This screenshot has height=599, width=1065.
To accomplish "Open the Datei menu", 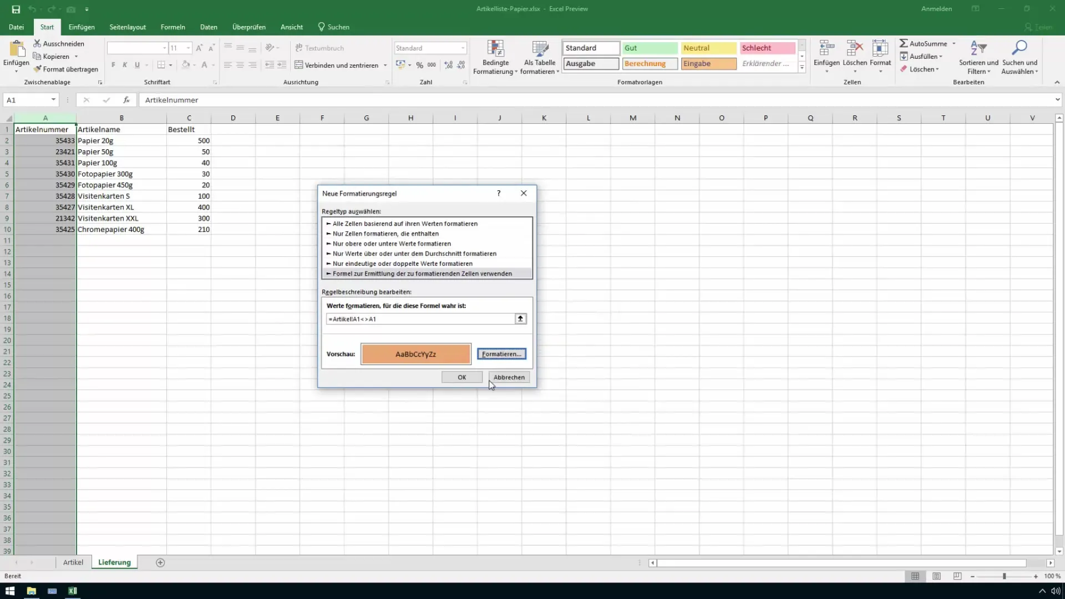I will [16, 27].
